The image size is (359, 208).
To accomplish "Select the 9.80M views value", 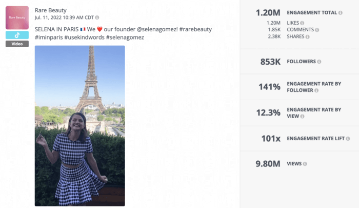I will [268, 164].
